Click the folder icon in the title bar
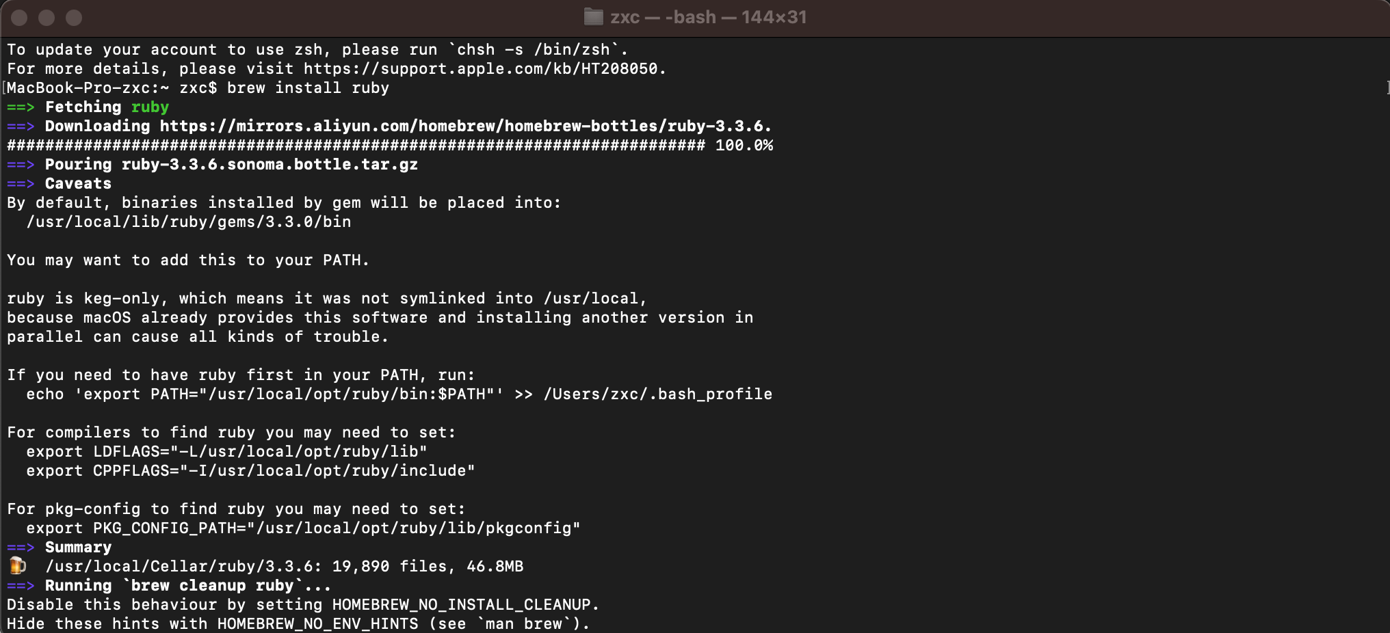Viewport: 1390px width, 633px height. point(593,17)
